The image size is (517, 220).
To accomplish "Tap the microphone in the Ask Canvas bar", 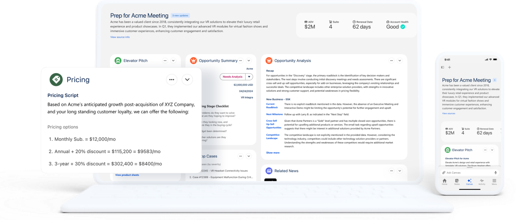I will click(495, 172).
